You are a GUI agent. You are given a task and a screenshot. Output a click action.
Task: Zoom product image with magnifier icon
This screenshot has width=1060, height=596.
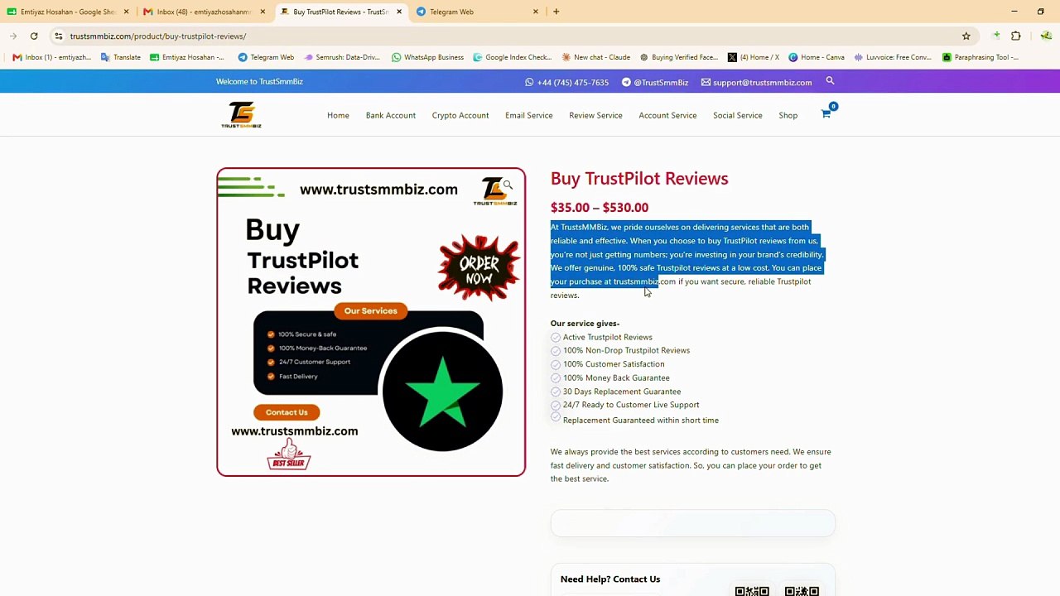[x=508, y=185]
